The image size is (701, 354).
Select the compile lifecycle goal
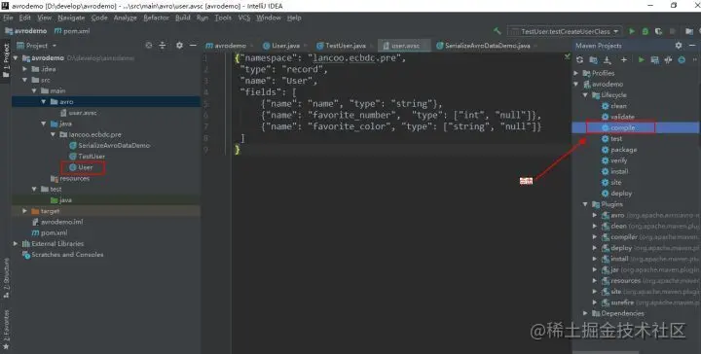tap(622, 127)
